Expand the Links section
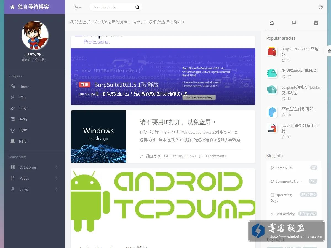This screenshot has width=331, height=248. [x=35, y=189]
